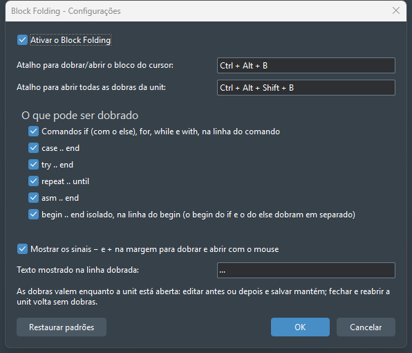
Task: Click the Restaurar padrões button
Action: pyautogui.click(x=62, y=327)
